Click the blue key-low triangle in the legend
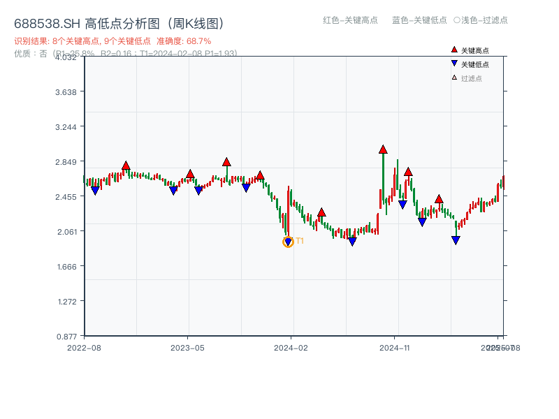 click(454, 64)
